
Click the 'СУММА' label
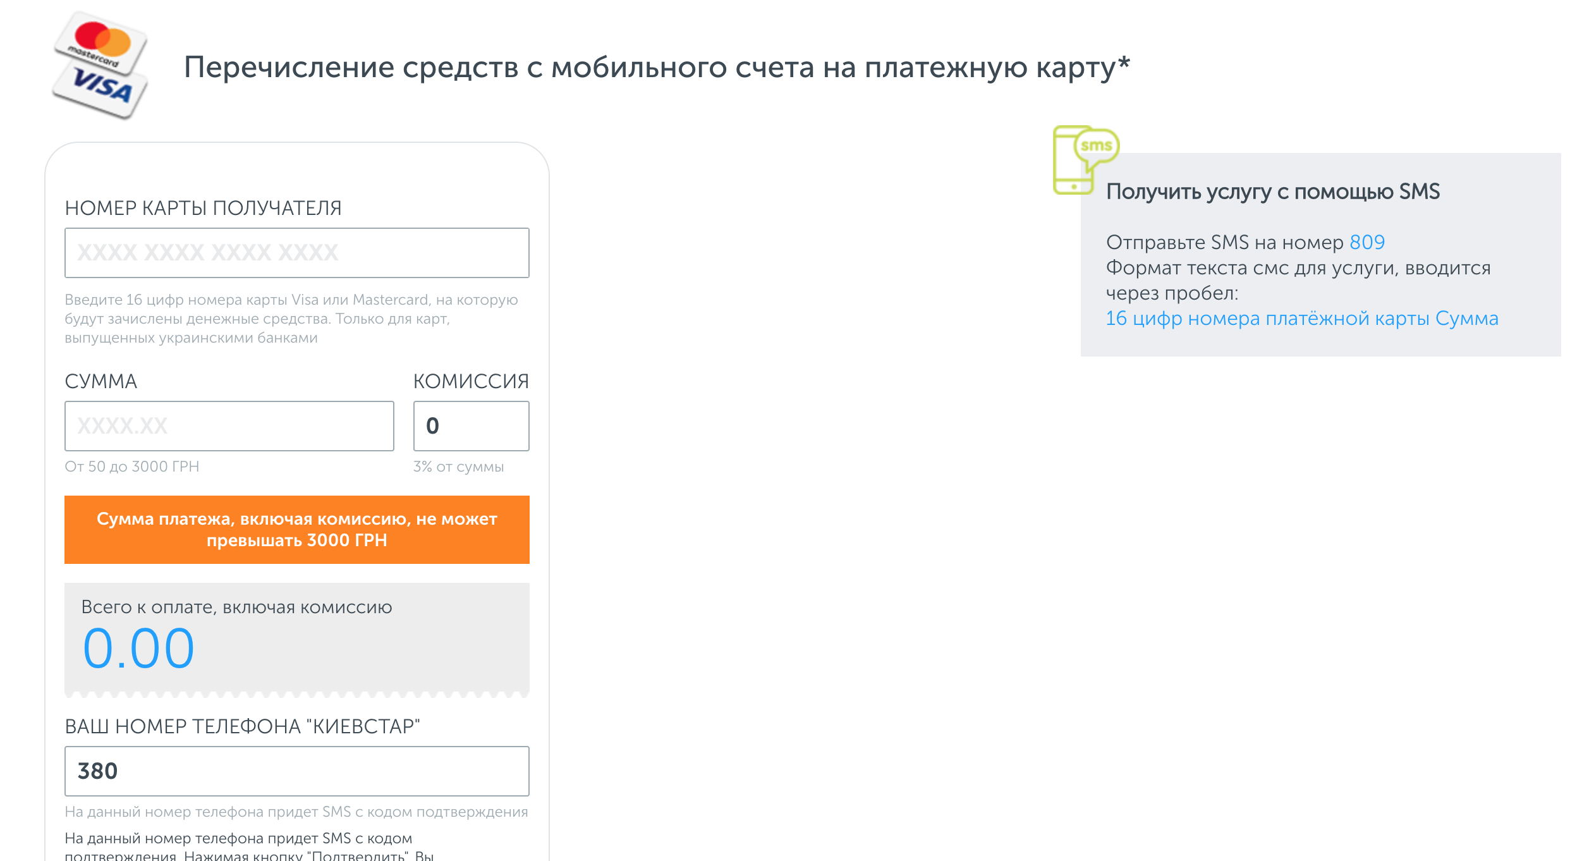click(100, 381)
